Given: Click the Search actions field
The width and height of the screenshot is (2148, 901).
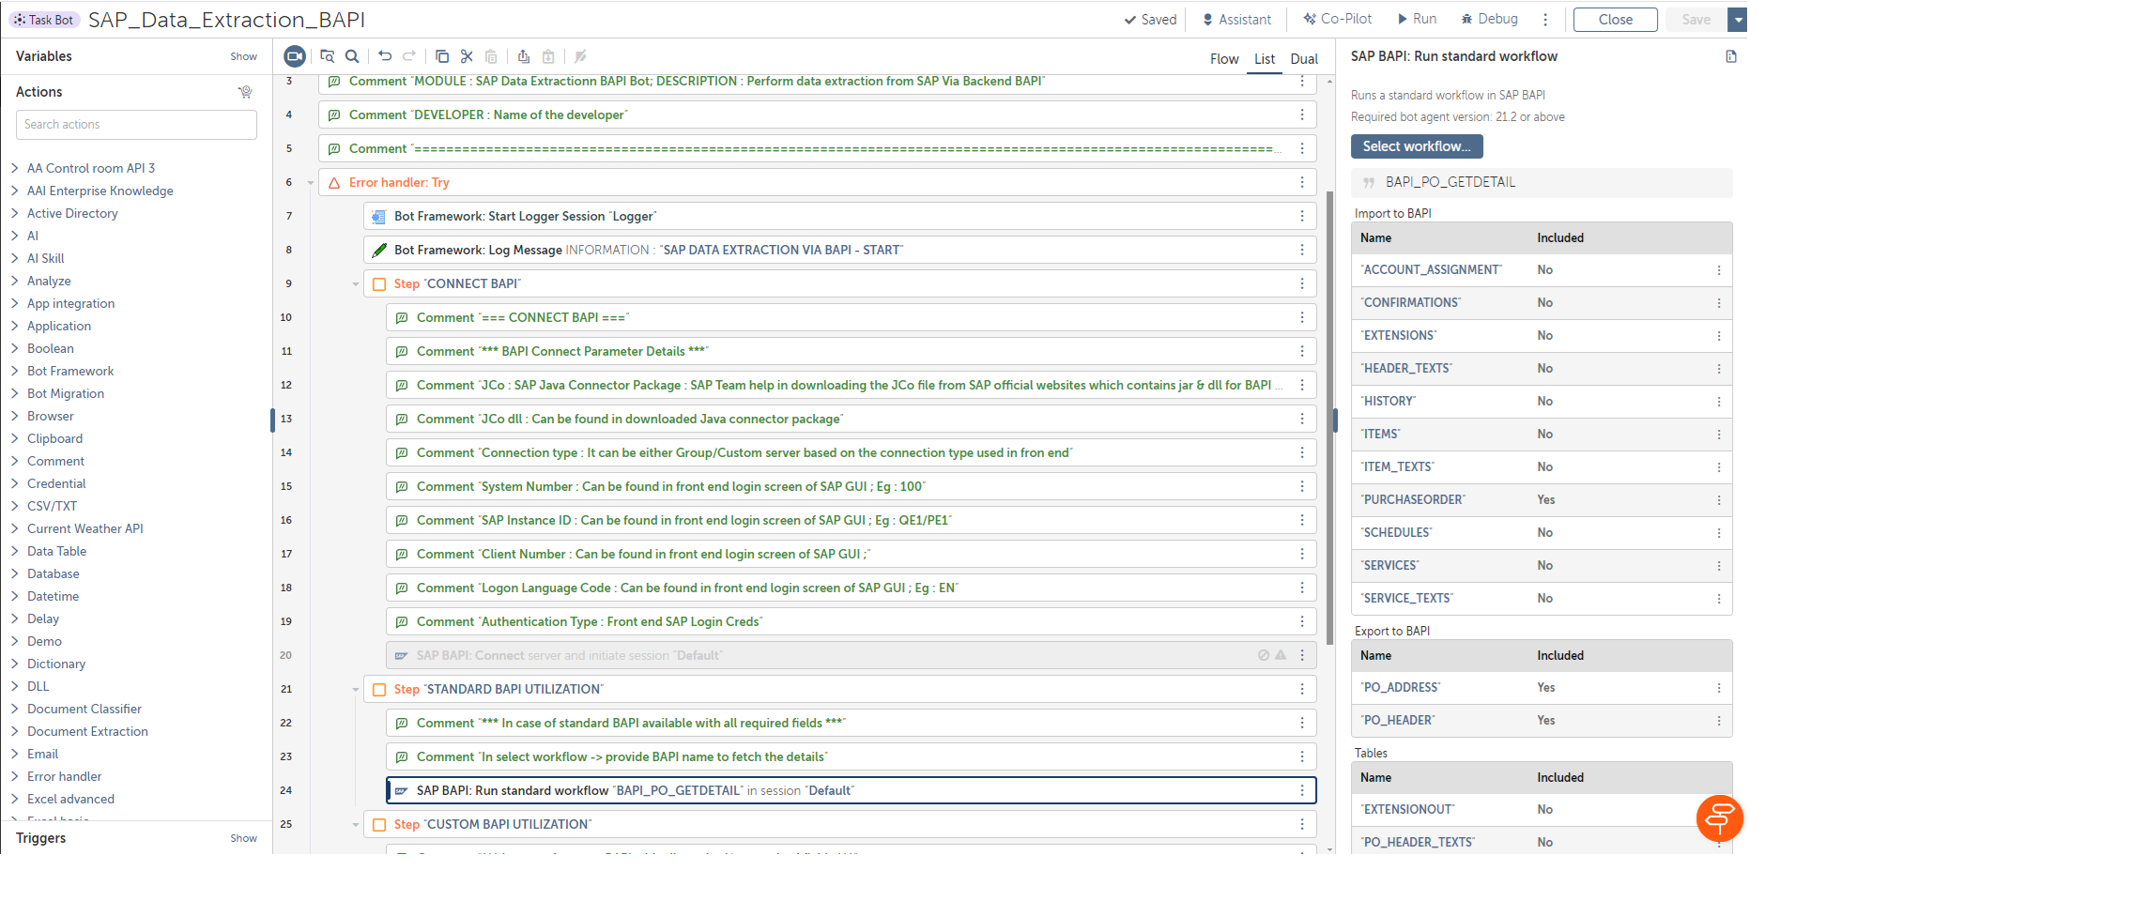Looking at the screenshot, I should coord(136,125).
